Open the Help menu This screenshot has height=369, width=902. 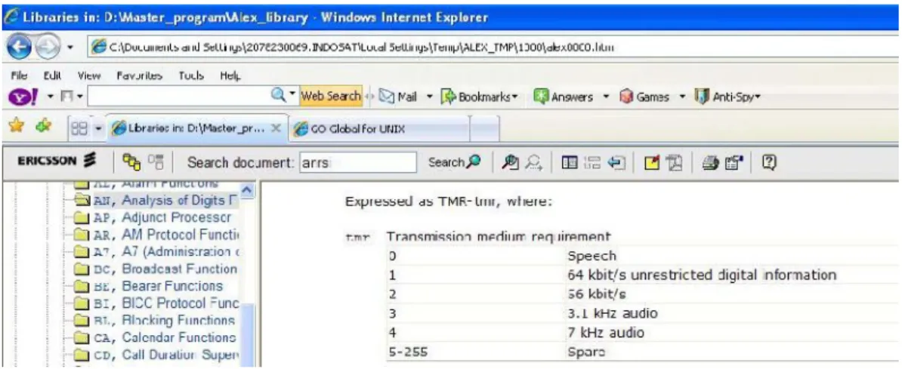point(230,76)
